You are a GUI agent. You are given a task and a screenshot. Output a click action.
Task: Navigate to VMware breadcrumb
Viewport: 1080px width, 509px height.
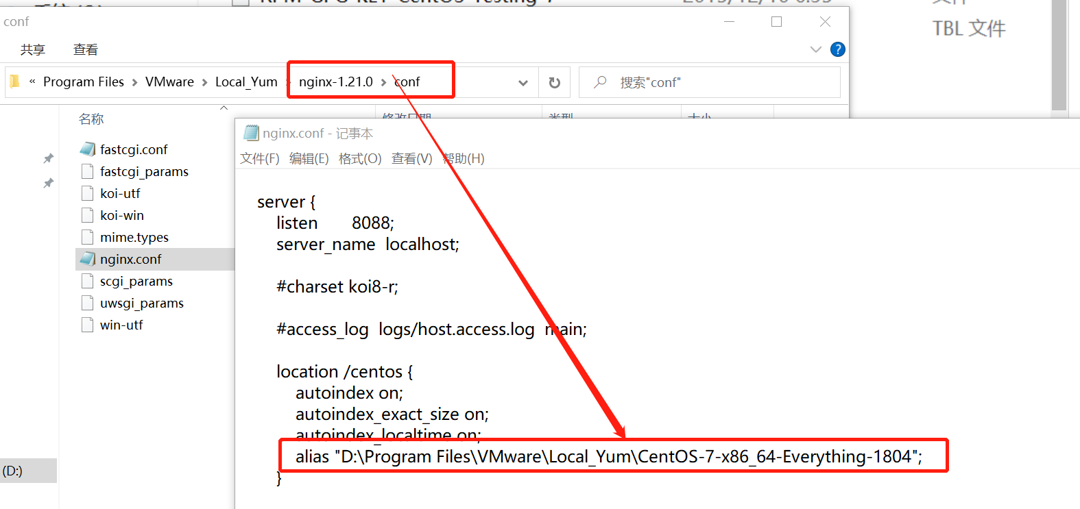click(169, 82)
